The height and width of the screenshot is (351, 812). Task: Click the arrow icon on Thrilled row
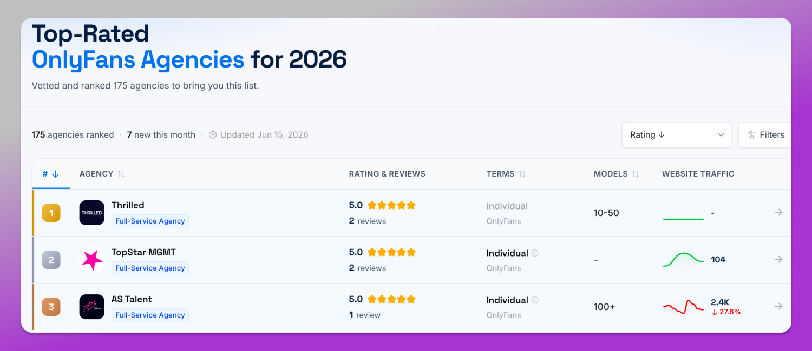click(778, 212)
